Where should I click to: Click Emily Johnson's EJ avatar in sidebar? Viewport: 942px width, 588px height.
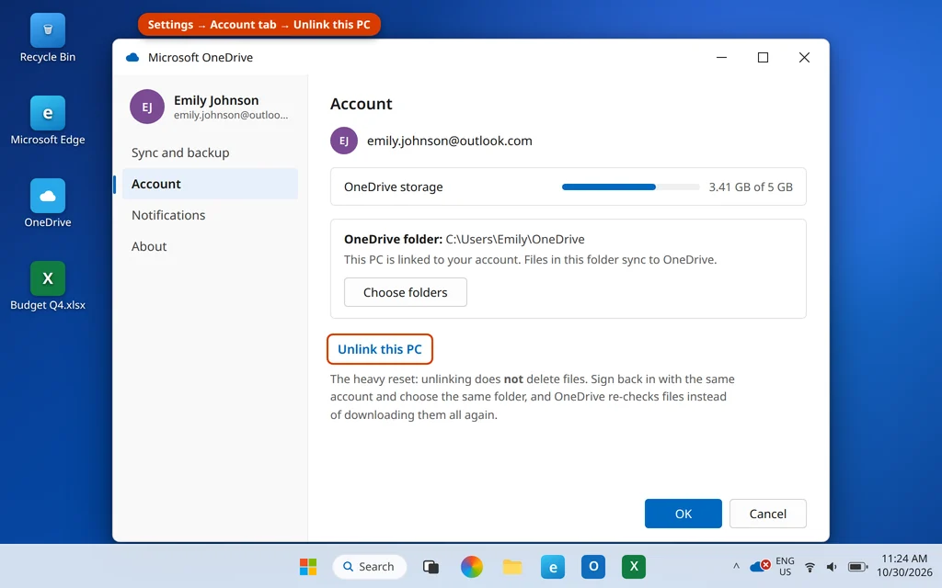147,107
